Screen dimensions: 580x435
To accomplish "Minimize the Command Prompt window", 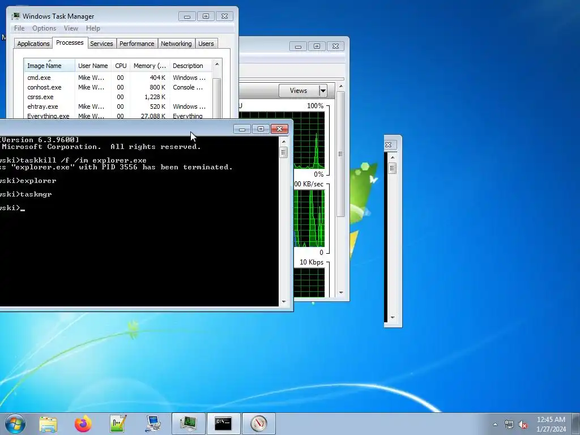I will [242, 129].
